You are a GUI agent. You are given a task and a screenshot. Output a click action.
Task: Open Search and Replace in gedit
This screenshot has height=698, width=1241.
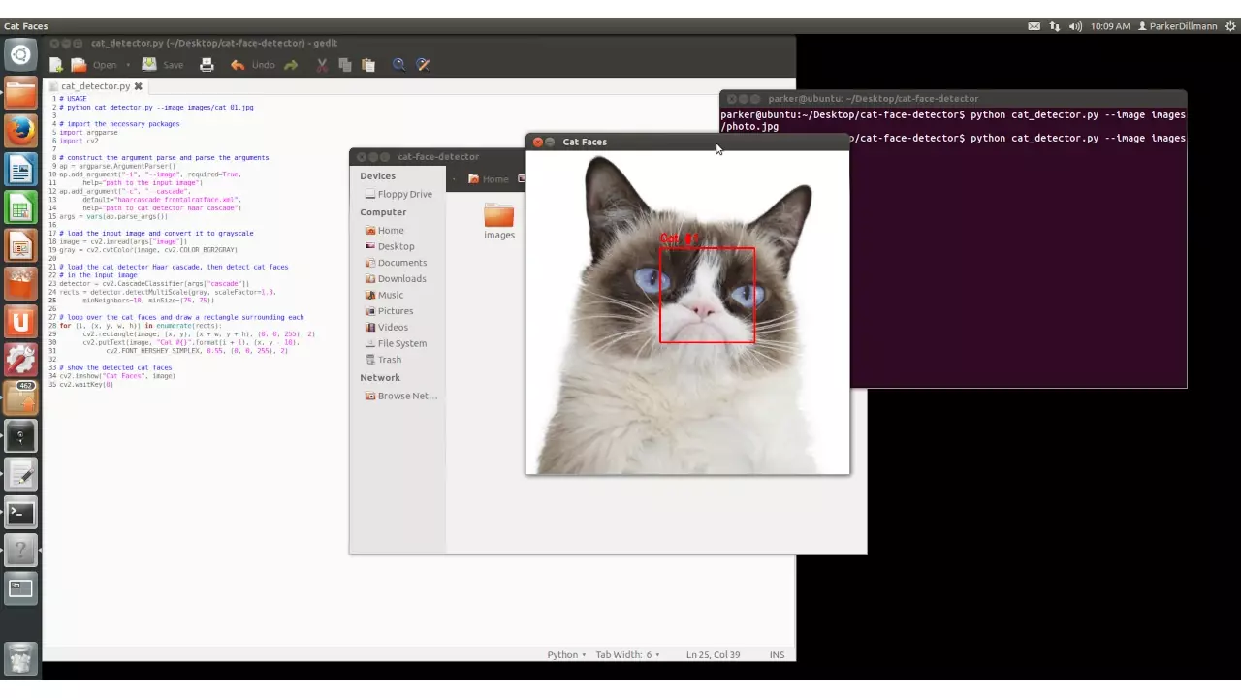tap(423, 64)
